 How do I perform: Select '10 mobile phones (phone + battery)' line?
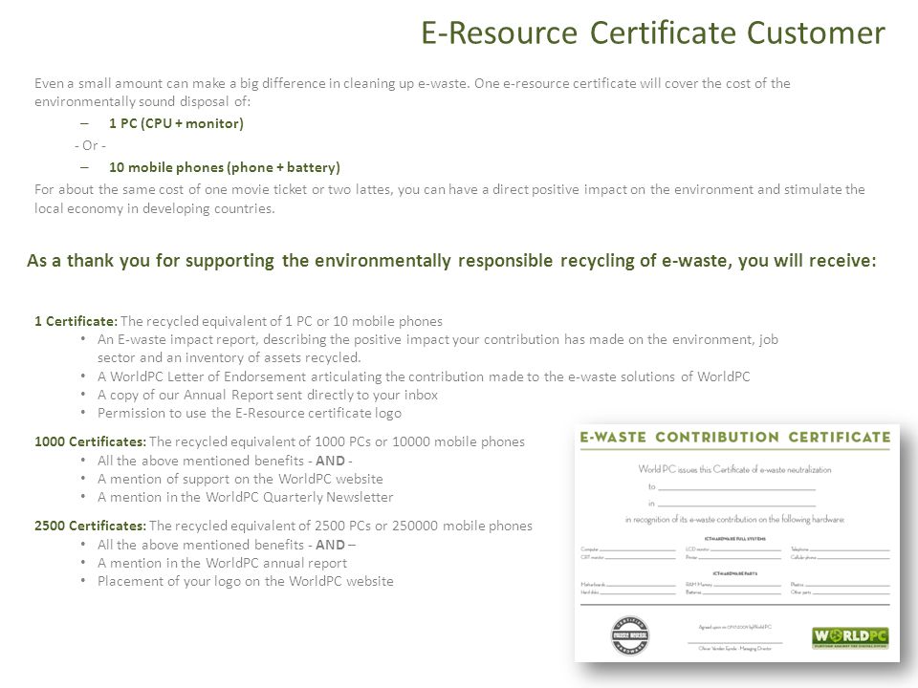pos(224,167)
